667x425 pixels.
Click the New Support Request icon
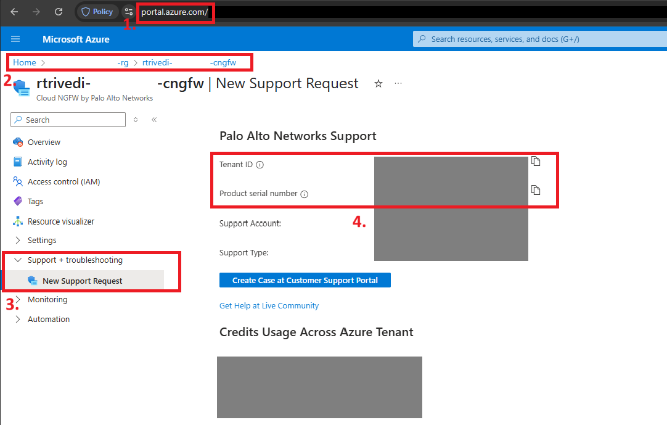click(32, 281)
